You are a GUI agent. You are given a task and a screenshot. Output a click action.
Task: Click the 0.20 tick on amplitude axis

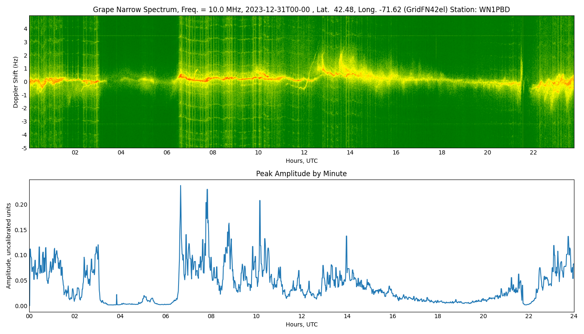(x=21, y=205)
